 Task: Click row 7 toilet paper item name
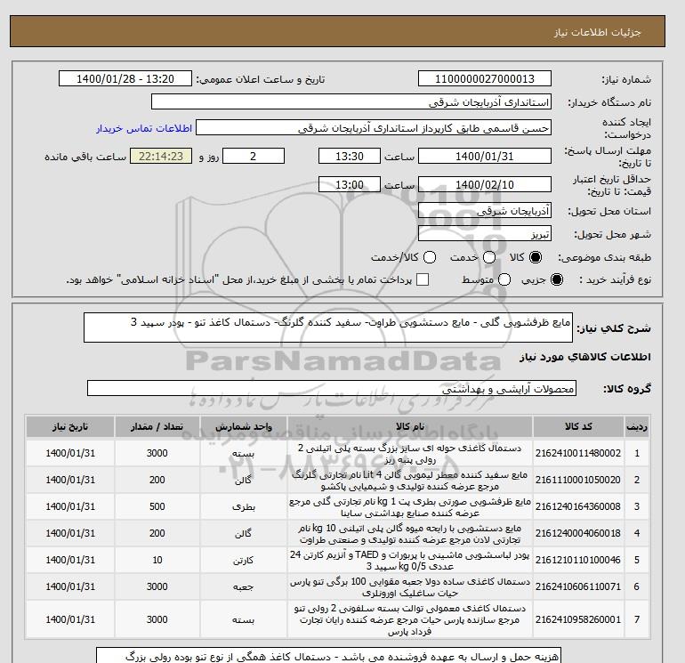pos(410,619)
